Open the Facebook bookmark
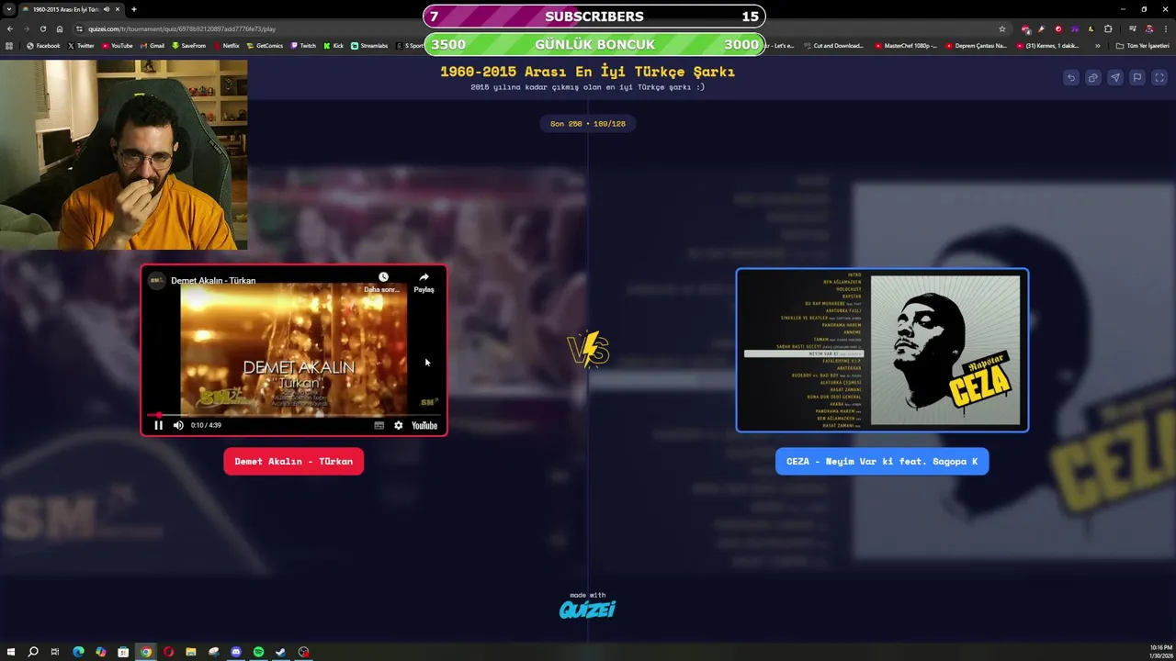Image resolution: width=1176 pixels, height=661 pixels. [43, 45]
